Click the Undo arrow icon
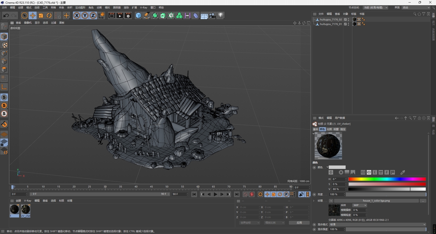Screen dimensions: 436x234 6,16
